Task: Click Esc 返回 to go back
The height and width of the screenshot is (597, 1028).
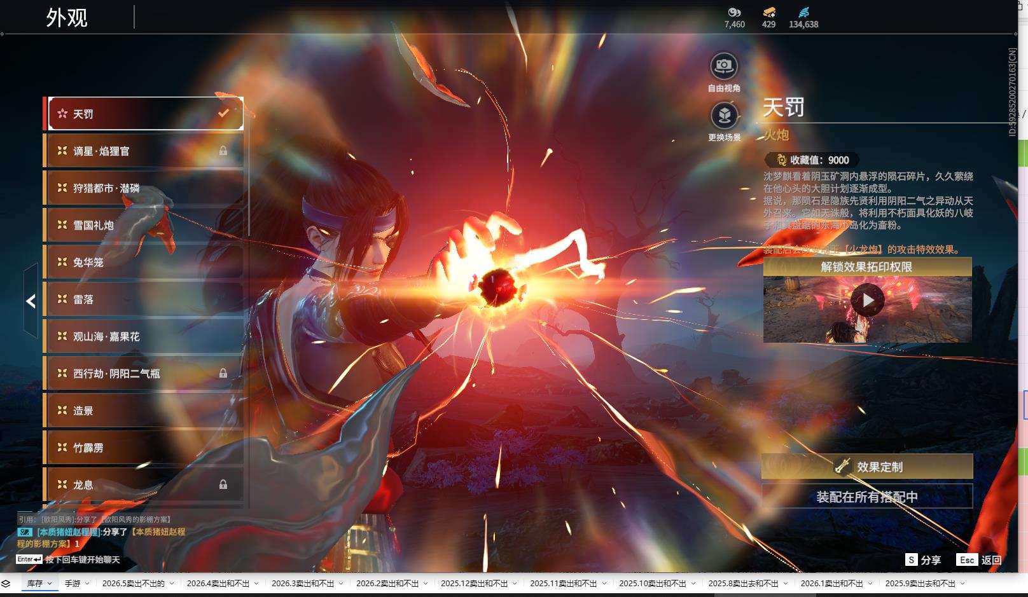Action: pyautogui.click(x=979, y=559)
